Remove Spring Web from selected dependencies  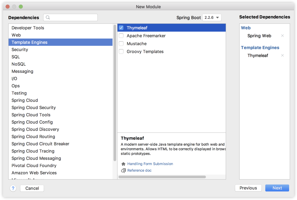(282, 35)
